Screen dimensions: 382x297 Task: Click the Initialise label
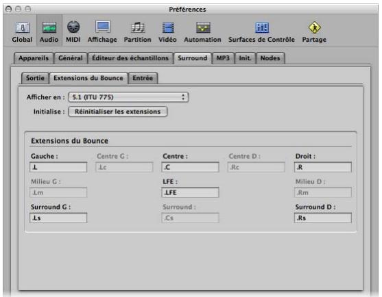pyautogui.click(x=49, y=112)
